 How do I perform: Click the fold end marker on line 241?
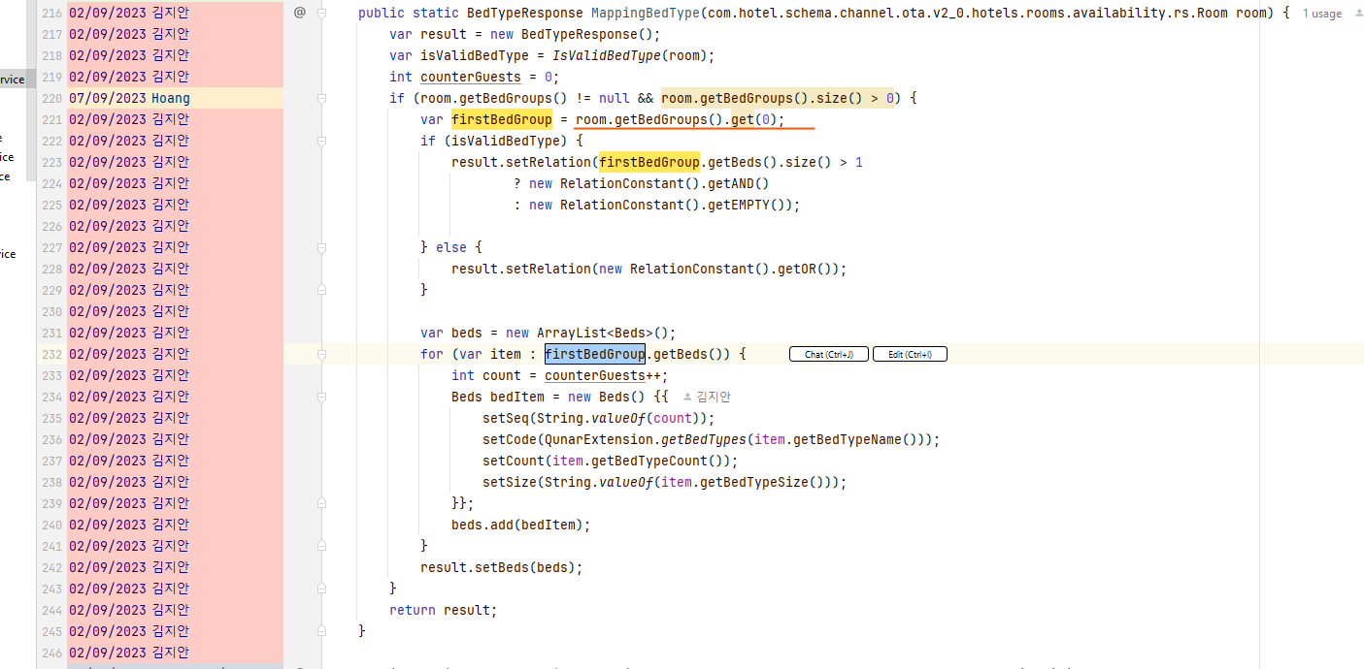click(321, 546)
